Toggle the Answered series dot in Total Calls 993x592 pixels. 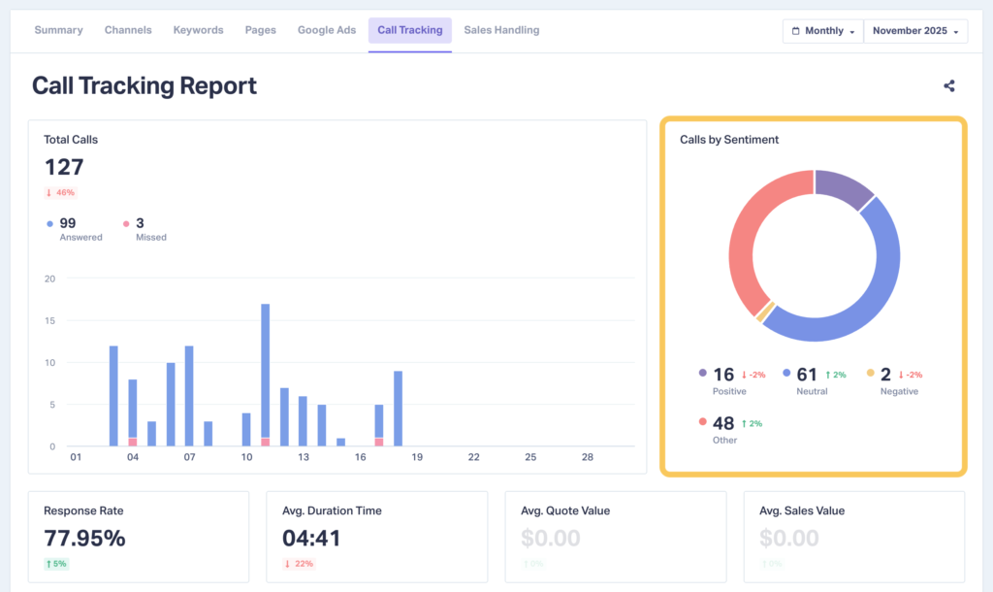tap(51, 222)
